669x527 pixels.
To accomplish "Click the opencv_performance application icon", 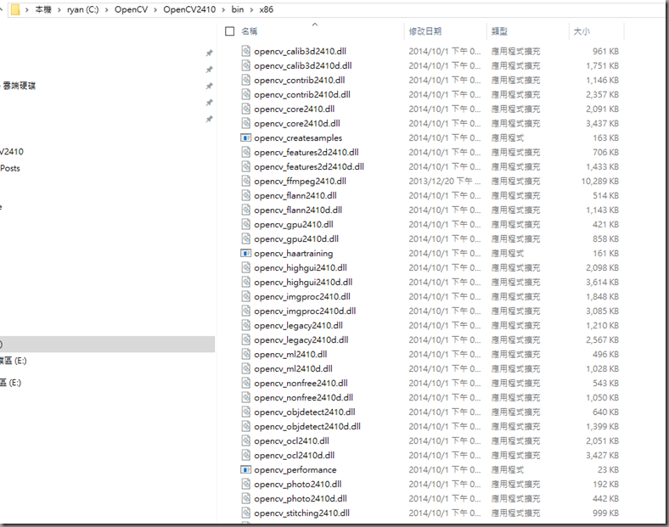I will [245, 470].
